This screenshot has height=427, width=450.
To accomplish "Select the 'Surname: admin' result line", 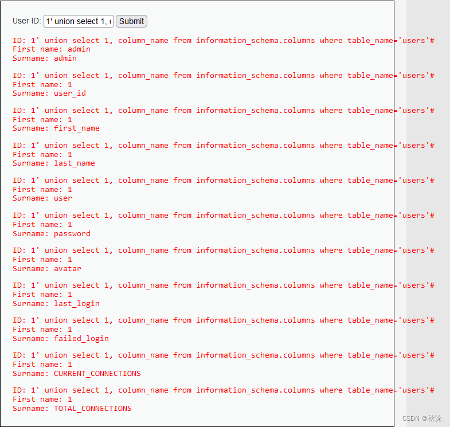I will click(45, 58).
